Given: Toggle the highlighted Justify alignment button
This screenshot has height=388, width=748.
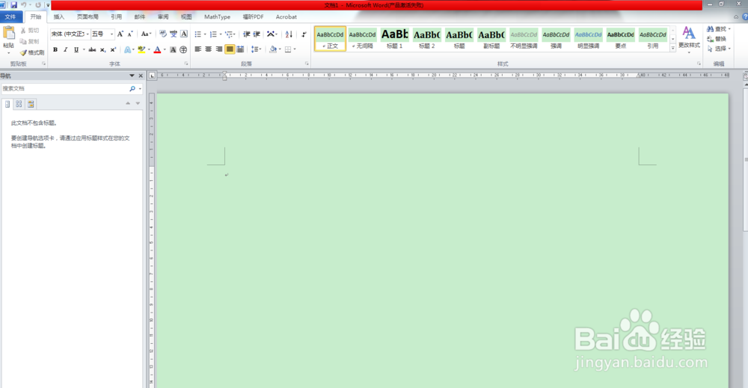Looking at the screenshot, I should pyautogui.click(x=230, y=49).
